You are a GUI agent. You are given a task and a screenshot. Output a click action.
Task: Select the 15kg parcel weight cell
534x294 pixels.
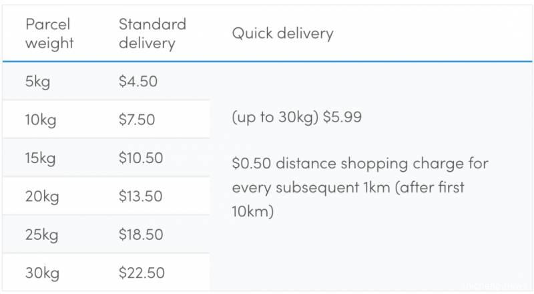[x=40, y=158]
